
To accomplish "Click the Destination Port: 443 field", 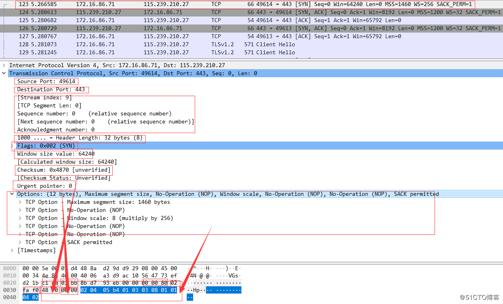I will 51,89.
